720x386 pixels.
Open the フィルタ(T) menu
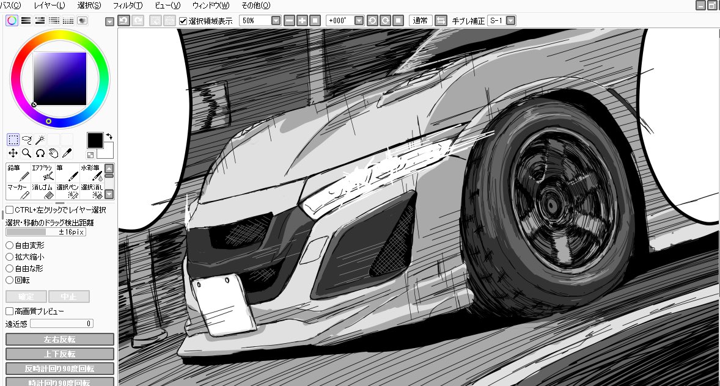[x=128, y=5]
